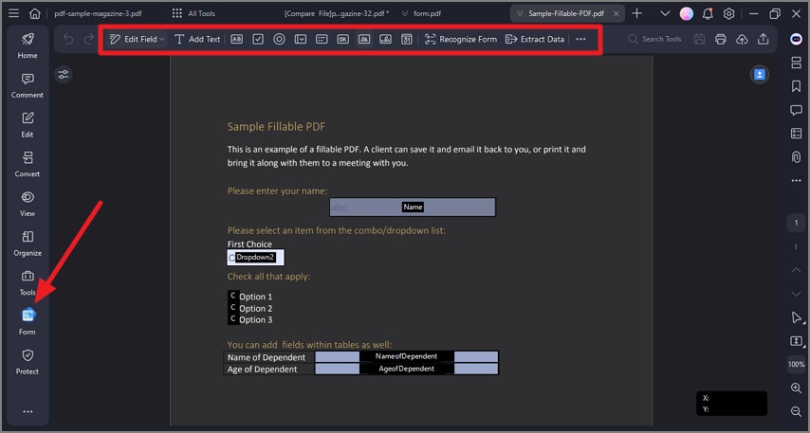Open the UPDF AI assistant
810x433 pixels.
796,39
